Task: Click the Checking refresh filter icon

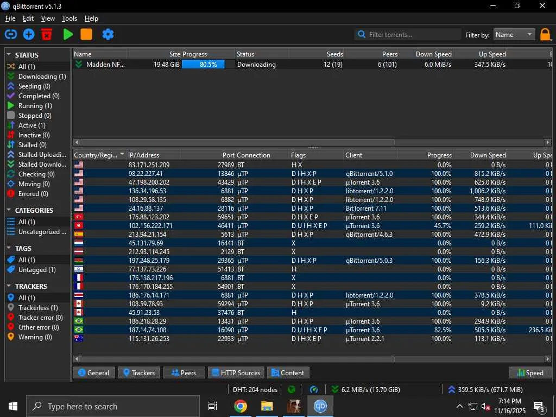Action: (11, 174)
